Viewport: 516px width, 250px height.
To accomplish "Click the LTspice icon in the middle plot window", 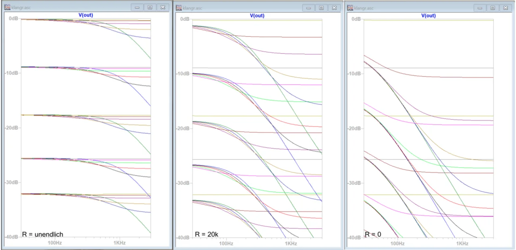I will [178, 8].
